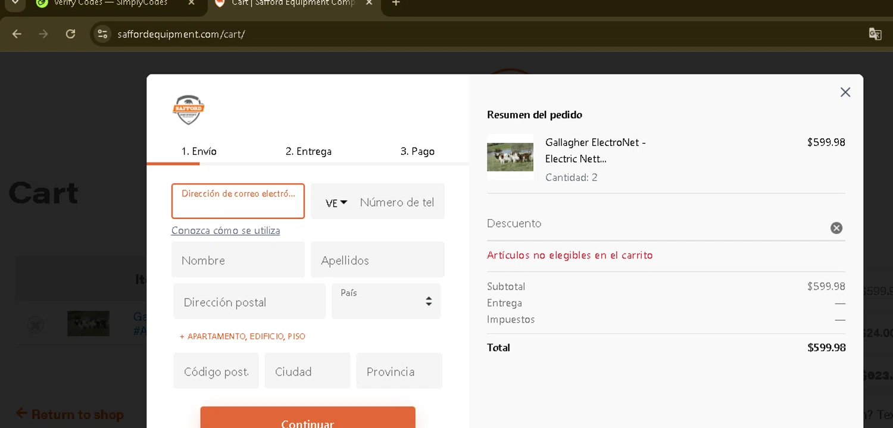
Task: Click product thumbnail in background cart table
Action: (x=88, y=323)
